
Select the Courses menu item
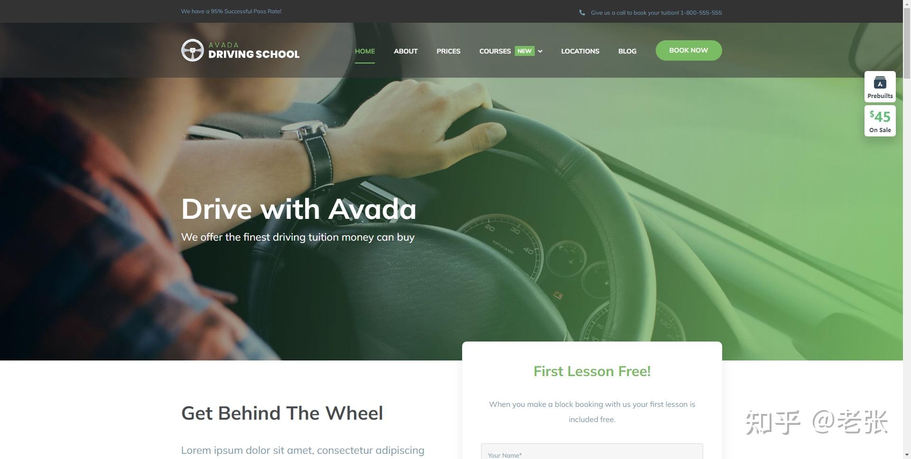pyautogui.click(x=495, y=51)
